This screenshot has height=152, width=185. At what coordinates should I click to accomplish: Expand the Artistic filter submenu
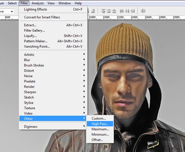(53, 55)
